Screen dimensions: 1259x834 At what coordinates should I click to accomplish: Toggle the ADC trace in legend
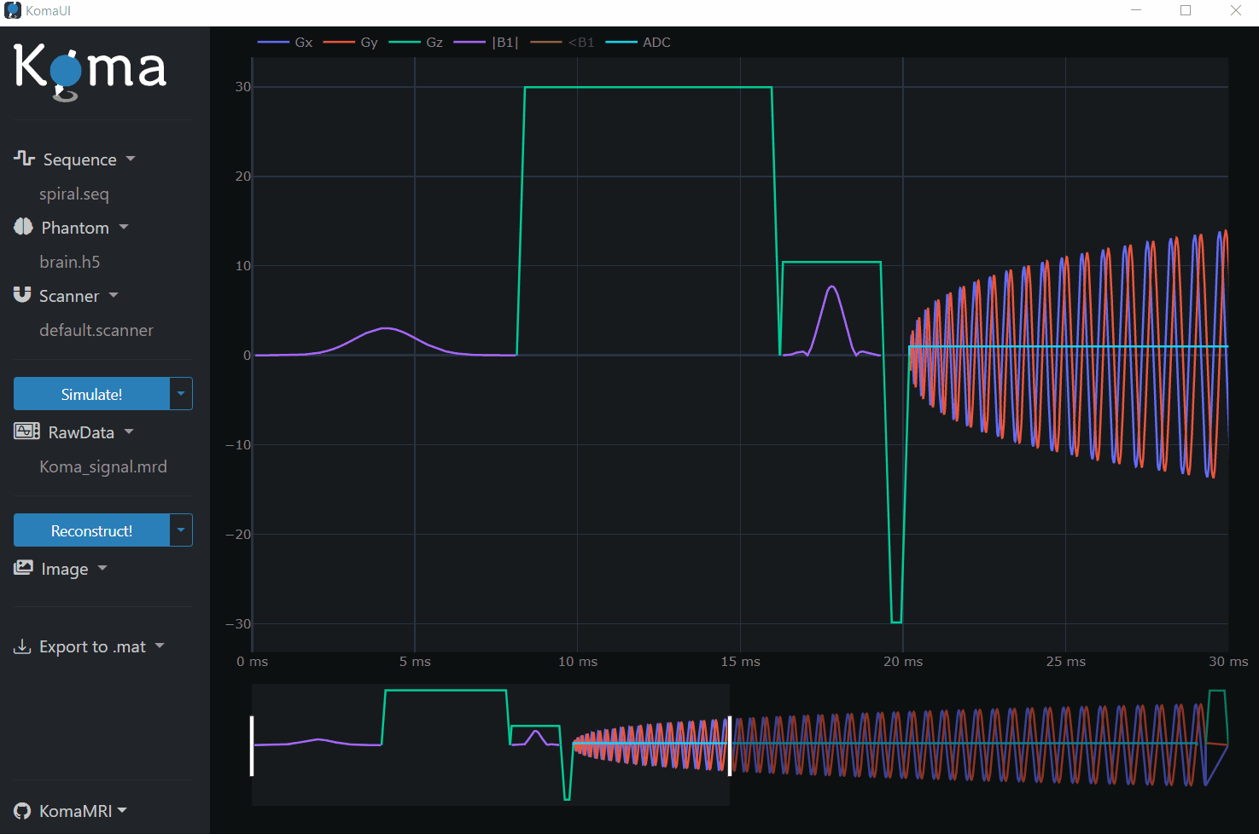pos(639,43)
